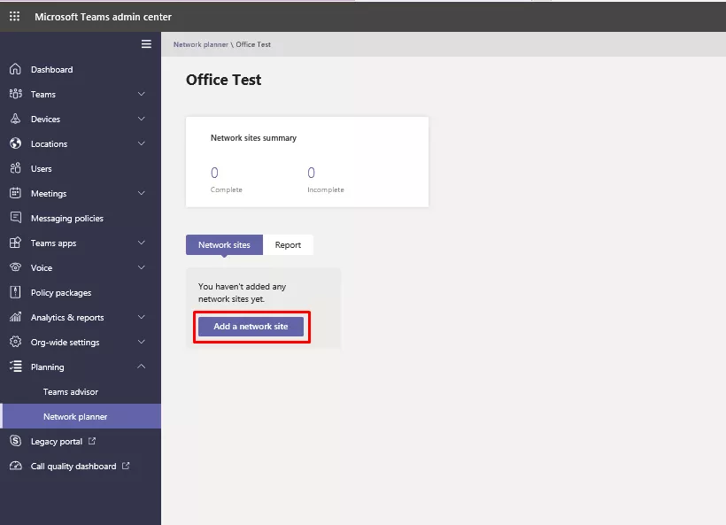Open the Org-wide settings menu item
726x525 pixels.
[66, 342]
